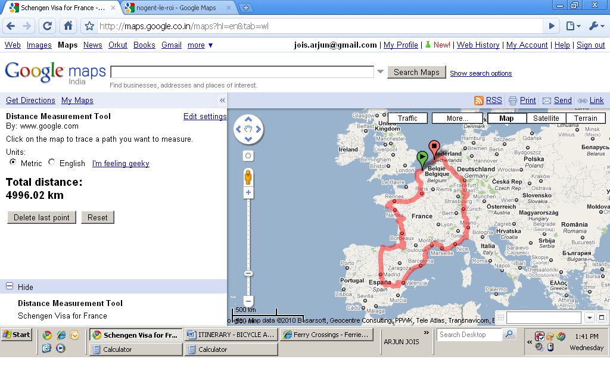Viewport: 610px width, 365px height.
Task: Open the browser home page icon
Action: tap(68, 26)
